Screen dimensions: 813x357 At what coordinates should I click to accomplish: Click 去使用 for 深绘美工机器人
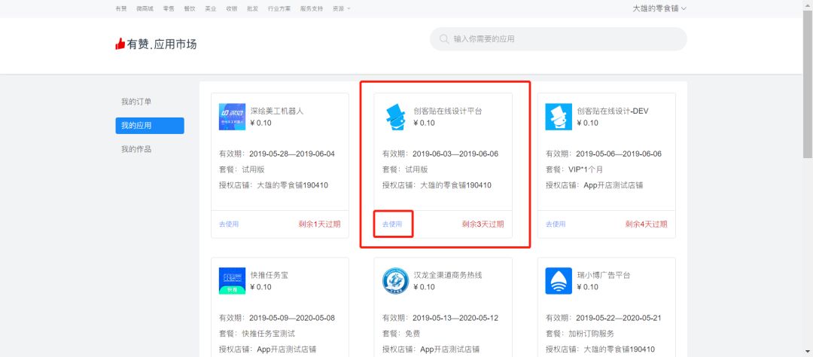coord(229,224)
